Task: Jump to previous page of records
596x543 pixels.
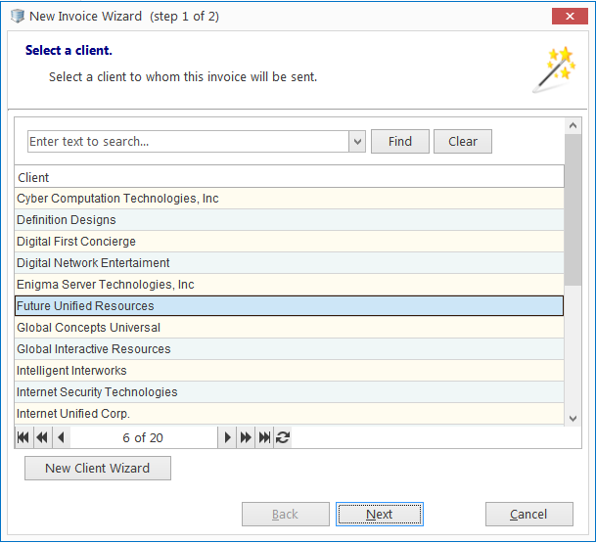Action: (x=42, y=437)
